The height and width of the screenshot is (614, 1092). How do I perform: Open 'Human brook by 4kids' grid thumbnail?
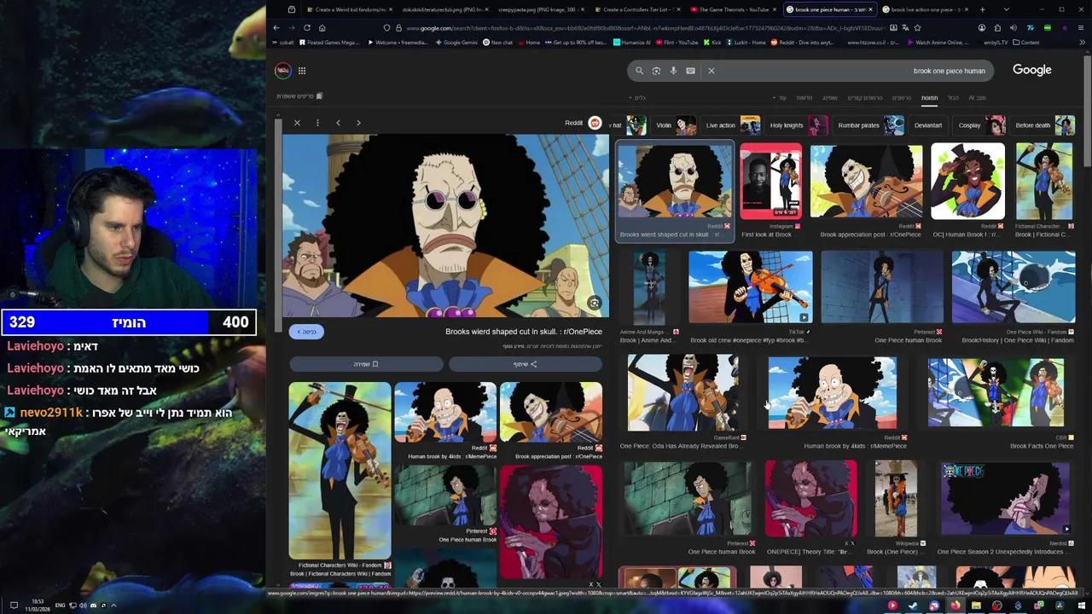[832, 393]
